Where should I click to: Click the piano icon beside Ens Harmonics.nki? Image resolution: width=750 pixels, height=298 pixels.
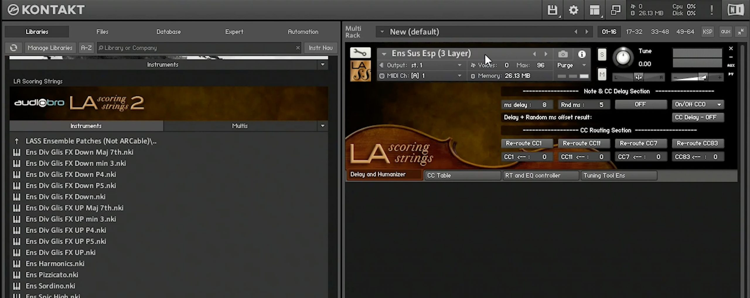[17, 264]
